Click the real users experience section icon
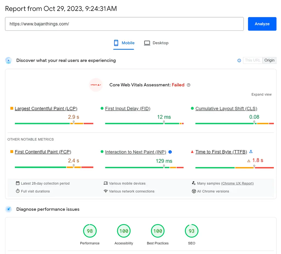Viewport: 281px width, 254px height. [x=9, y=61]
